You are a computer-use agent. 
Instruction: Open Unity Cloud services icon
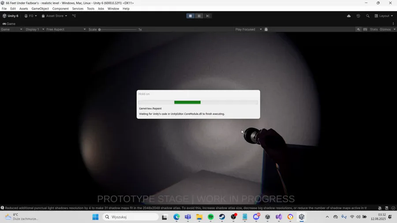pos(348,16)
